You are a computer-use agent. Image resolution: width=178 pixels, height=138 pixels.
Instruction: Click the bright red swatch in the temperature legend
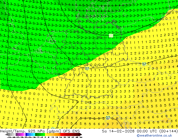tap(61, 134)
